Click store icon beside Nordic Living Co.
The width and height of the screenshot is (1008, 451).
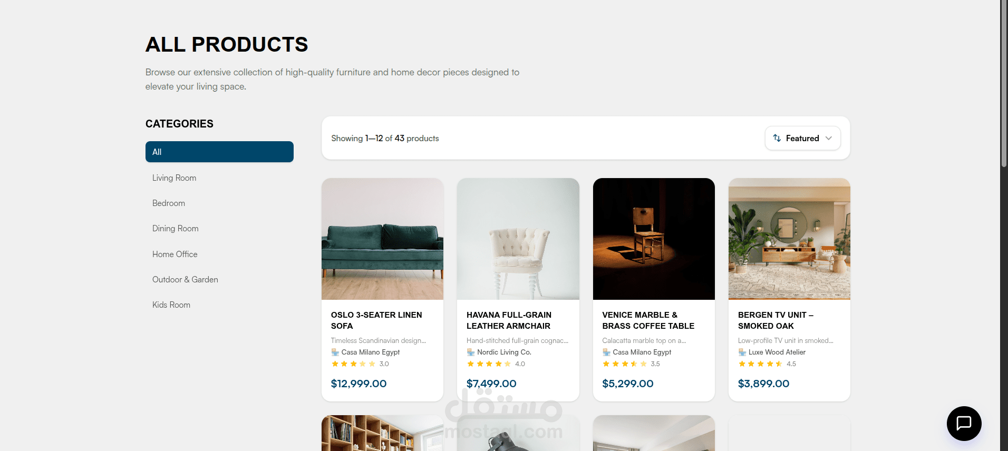[x=471, y=352]
